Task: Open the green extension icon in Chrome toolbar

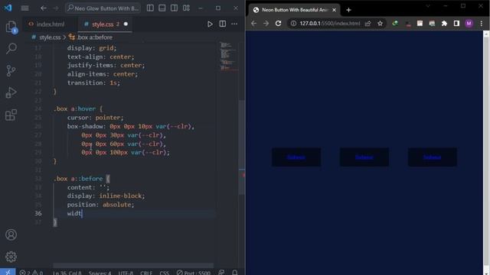Action: tap(395, 24)
